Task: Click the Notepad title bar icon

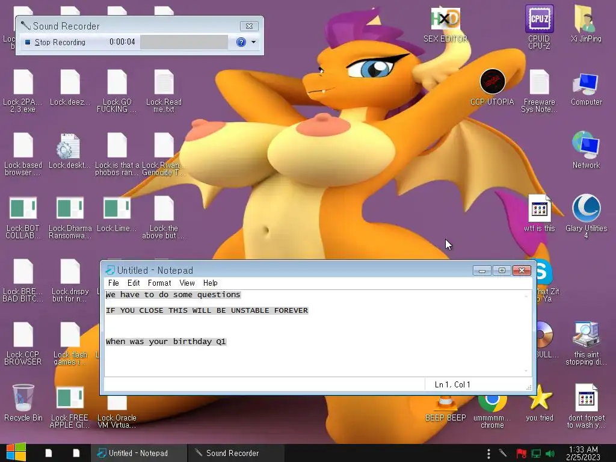Action: click(110, 270)
